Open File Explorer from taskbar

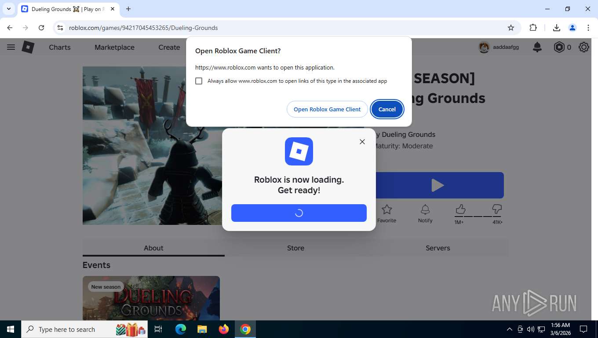[202, 329]
